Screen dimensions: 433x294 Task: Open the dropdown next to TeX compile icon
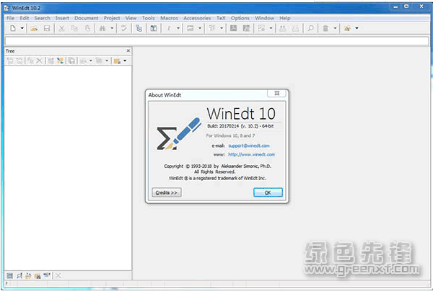[222, 28]
